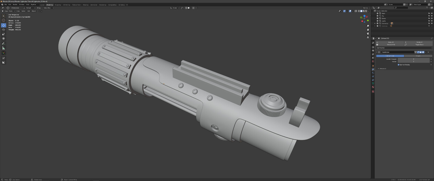Image resolution: width=434 pixels, height=181 pixels.
Task: Uncheck the Mesh collection checkbox
Action: pyautogui.click(x=377, y=13)
